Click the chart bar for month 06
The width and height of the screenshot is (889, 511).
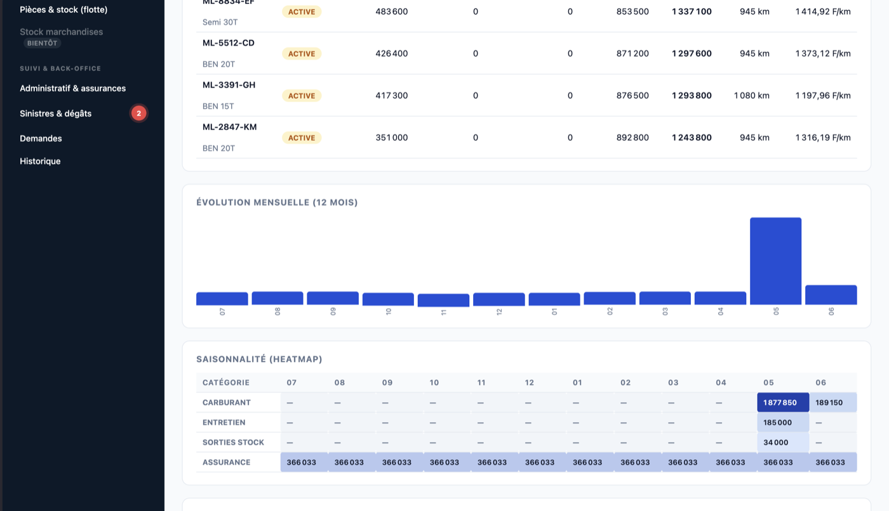coord(831,295)
